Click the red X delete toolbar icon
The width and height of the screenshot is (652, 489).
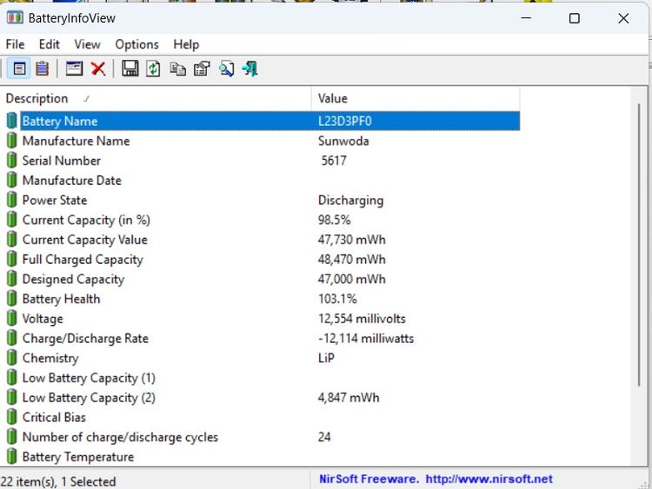pyautogui.click(x=98, y=69)
